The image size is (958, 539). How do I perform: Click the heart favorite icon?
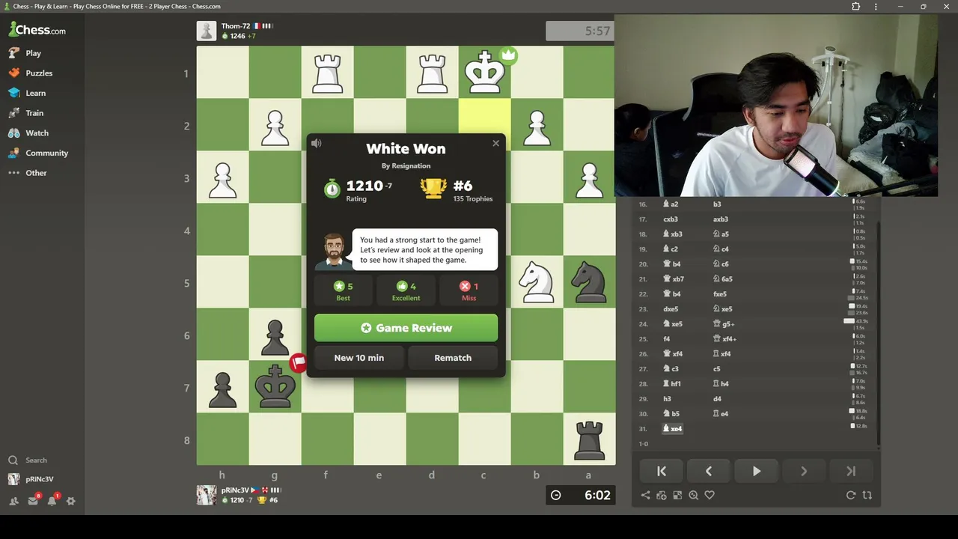[710, 495]
